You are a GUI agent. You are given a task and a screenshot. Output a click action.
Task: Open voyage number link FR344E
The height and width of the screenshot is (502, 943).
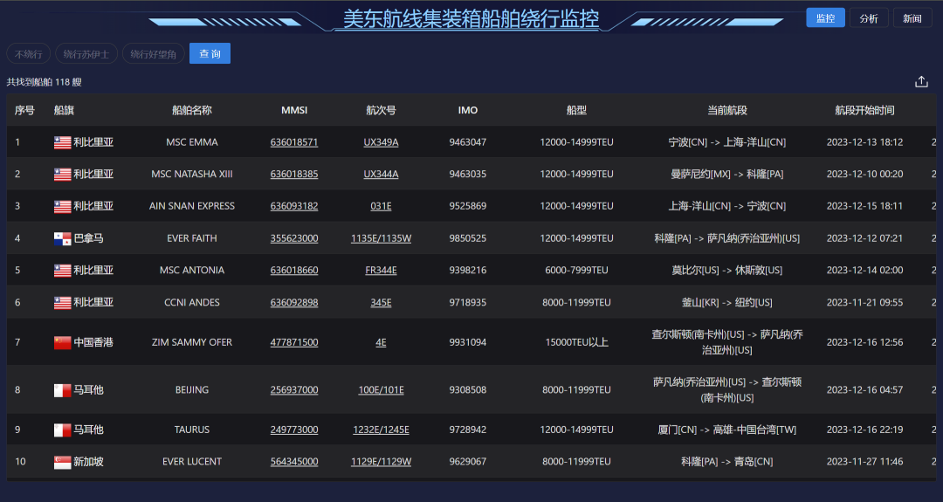point(381,271)
